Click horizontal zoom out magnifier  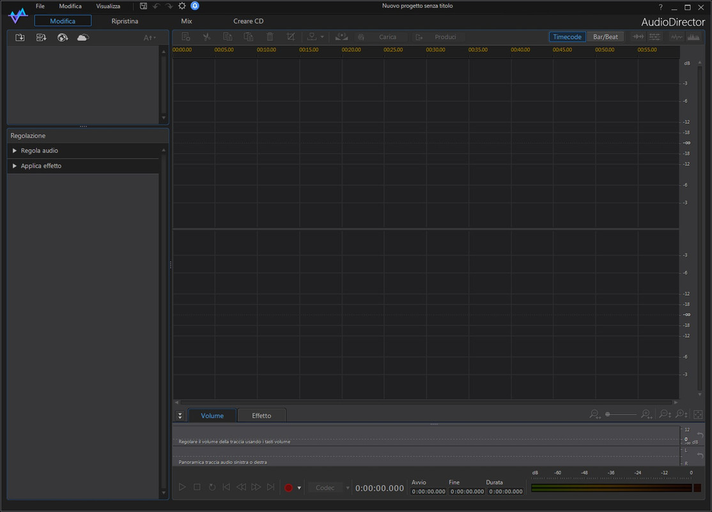click(x=595, y=414)
